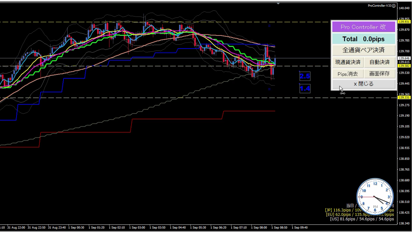Click the [US] 81.6pips session line

coord(362,219)
